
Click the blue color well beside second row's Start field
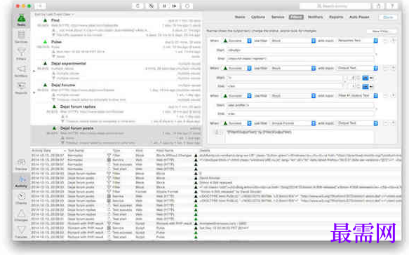pyautogui.click(x=366, y=78)
